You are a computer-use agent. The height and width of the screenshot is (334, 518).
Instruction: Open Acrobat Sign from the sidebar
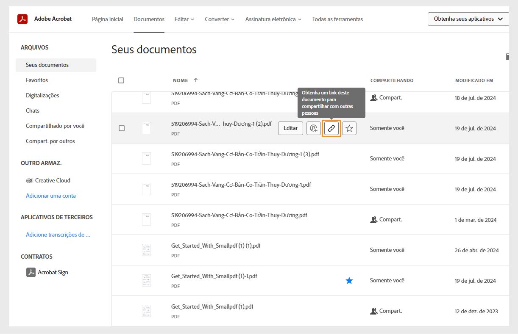[53, 272]
